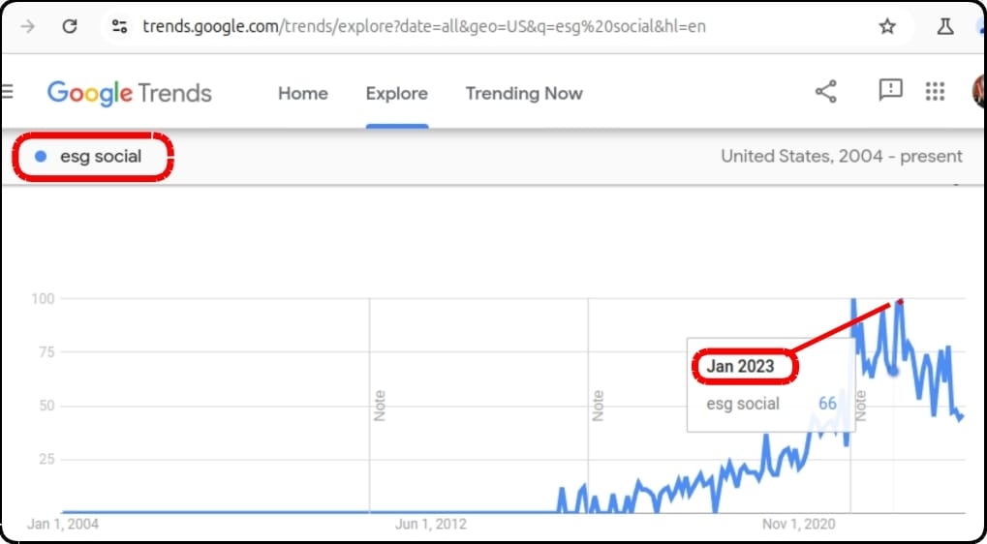Viewport: 987px width, 544px height.
Task: Click the Google Trends logo
Action: pos(130,94)
